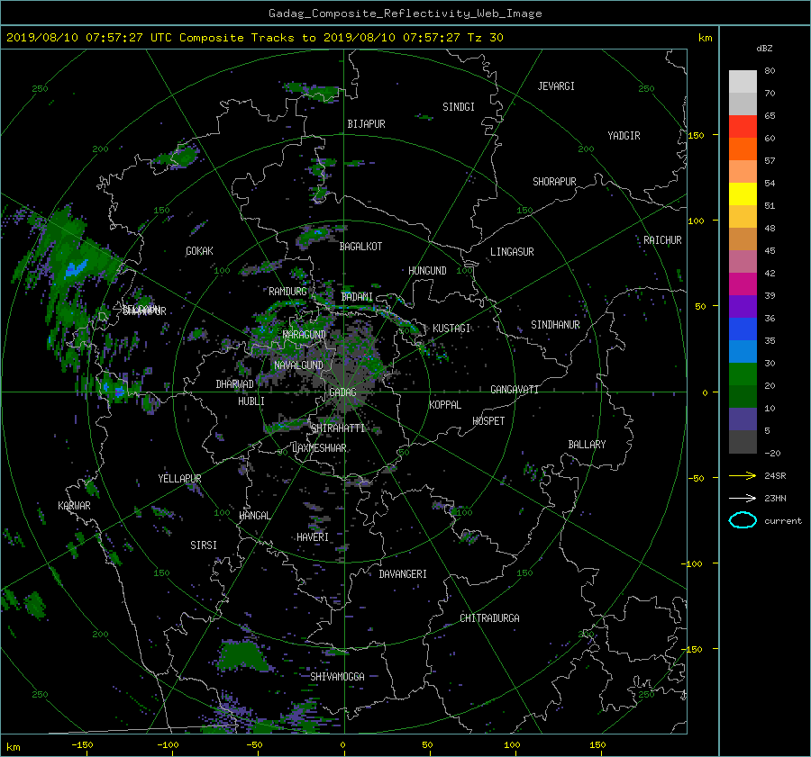
Task: Click the NAVALGUND city label
Action: point(298,365)
